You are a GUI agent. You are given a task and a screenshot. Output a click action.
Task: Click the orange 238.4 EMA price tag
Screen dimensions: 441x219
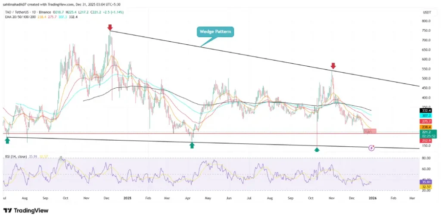click(x=427, y=127)
